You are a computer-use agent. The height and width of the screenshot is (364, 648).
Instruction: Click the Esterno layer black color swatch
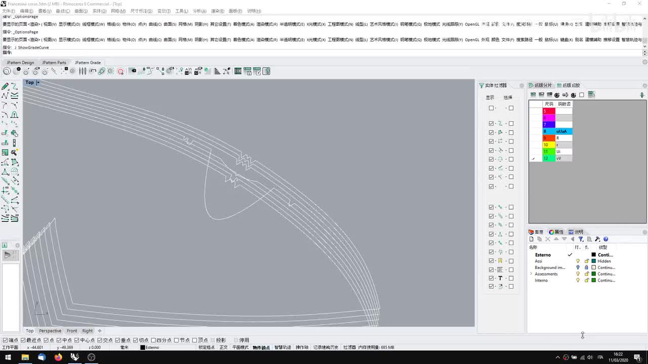593,255
